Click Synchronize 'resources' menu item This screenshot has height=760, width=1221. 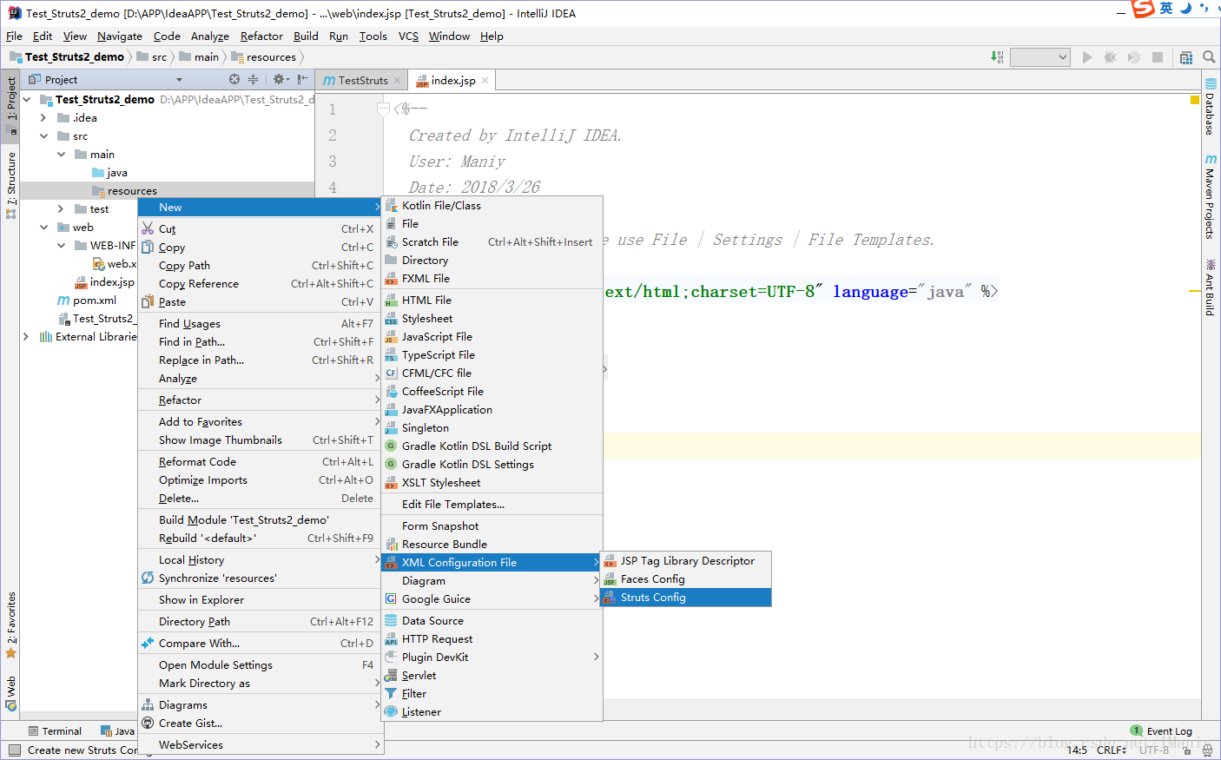(x=261, y=578)
